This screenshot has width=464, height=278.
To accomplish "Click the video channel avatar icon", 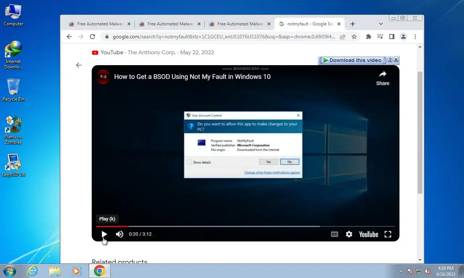I will pos(104,77).
